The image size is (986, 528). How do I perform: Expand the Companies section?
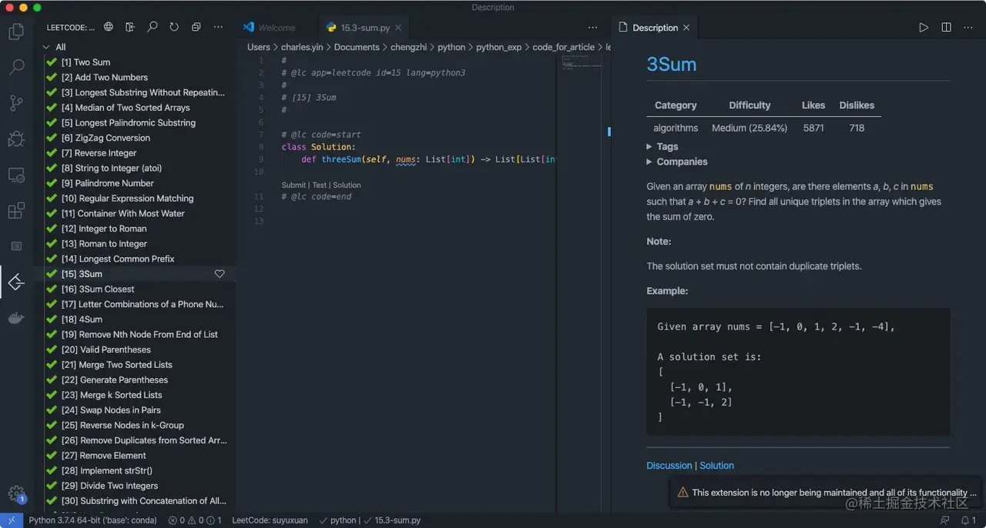[676, 162]
